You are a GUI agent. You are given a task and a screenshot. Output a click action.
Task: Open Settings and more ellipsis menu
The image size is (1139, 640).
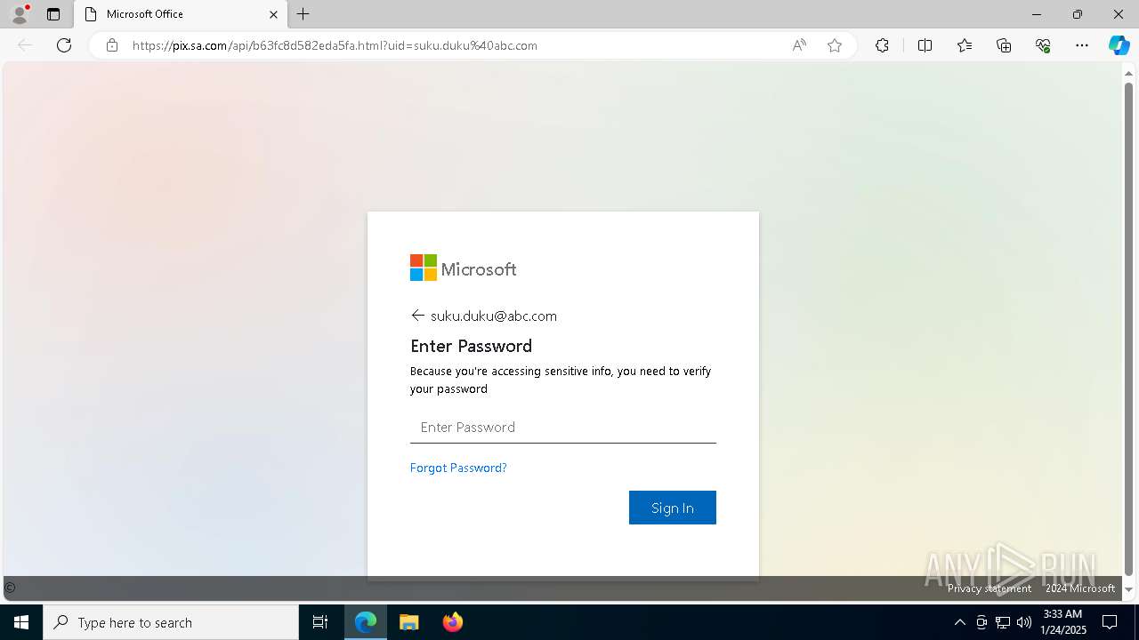tap(1082, 45)
